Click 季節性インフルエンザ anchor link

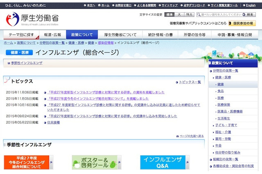click(x=27, y=63)
